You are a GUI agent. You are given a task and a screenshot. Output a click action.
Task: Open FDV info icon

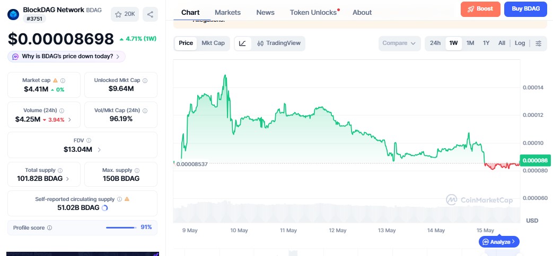pyautogui.click(x=89, y=140)
